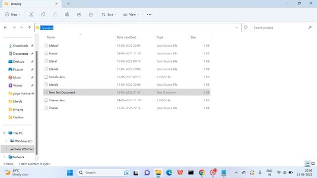Open Desktop in quick access

[x=18, y=61]
